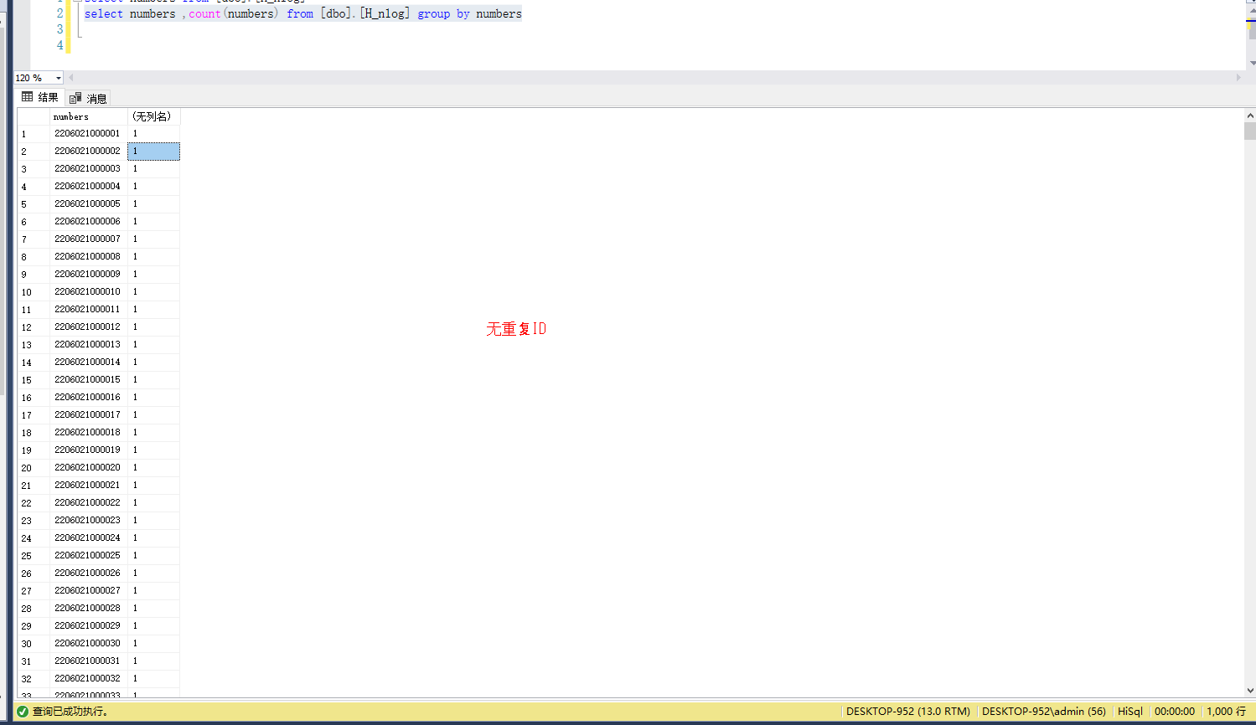Select cell 2206021000005
The image size is (1256, 725).
pos(89,203)
